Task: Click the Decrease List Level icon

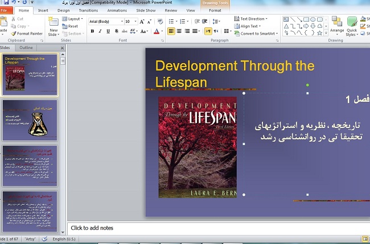Action: [197, 22]
